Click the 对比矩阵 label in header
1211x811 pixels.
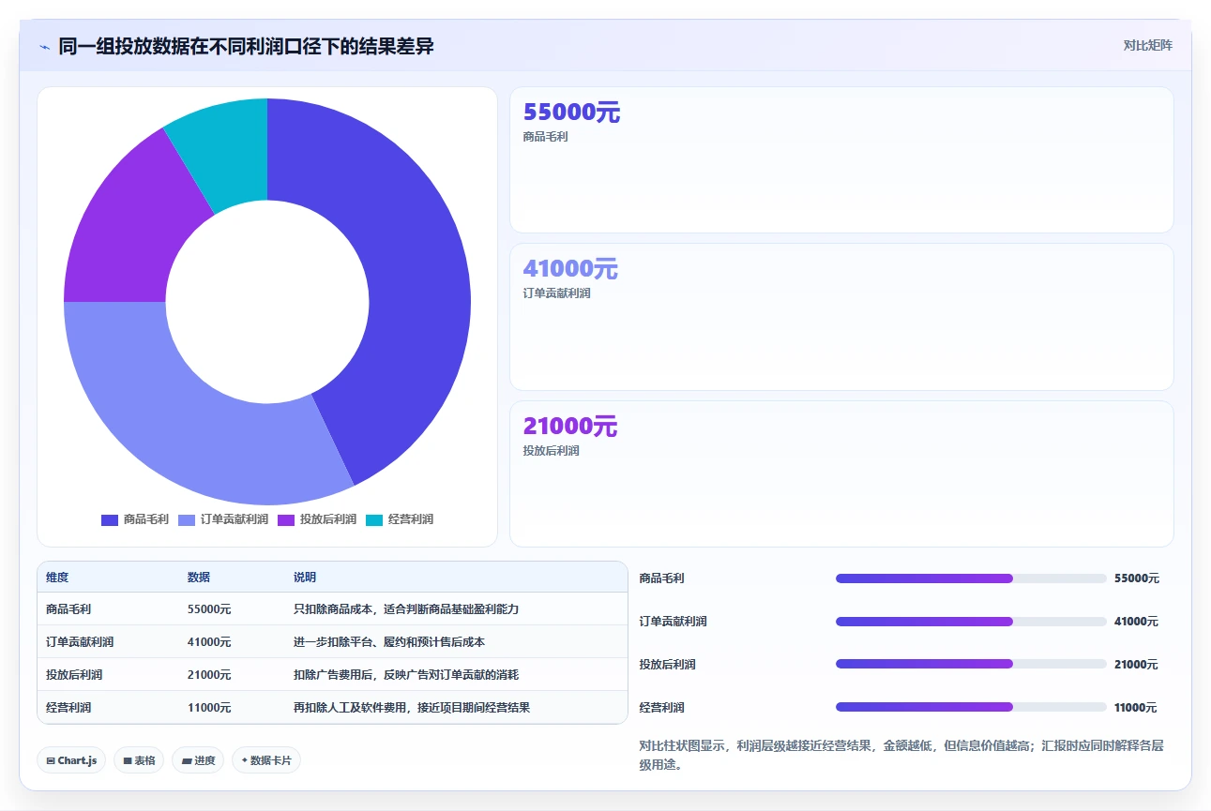(x=1148, y=45)
